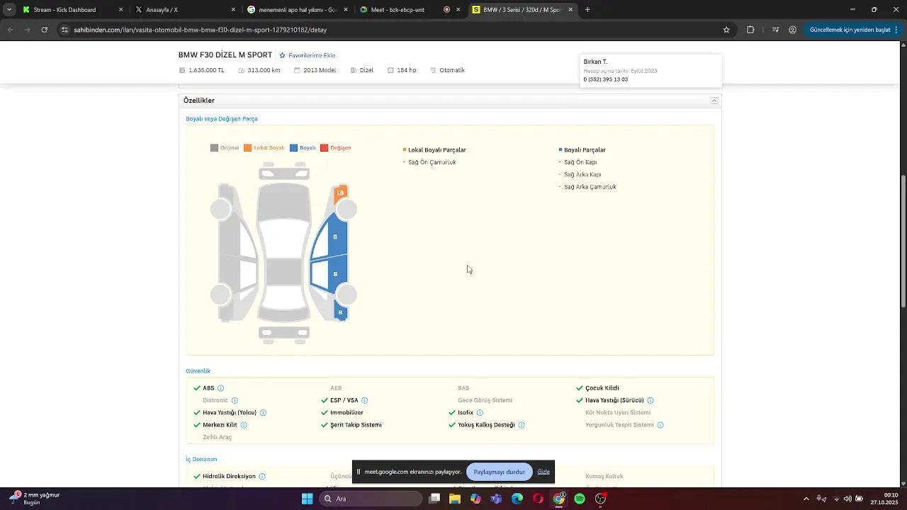The height and width of the screenshot is (510, 907).
Task: Click the LB right front fender on diagram
Action: pos(341,193)
